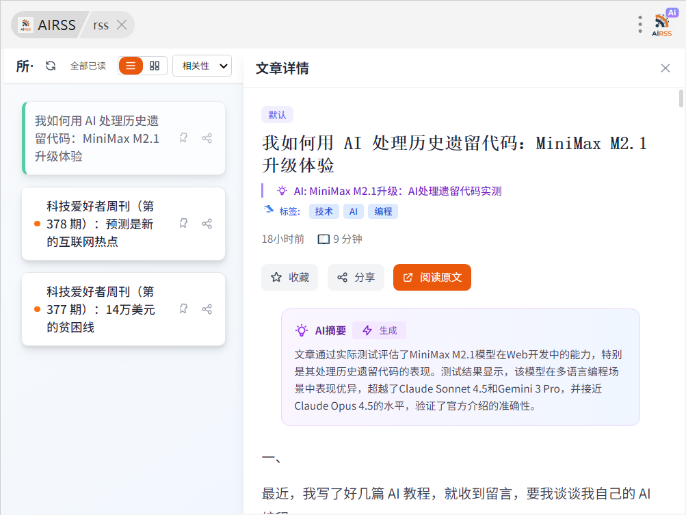Close the article detail panel
Screen dimensions: 686x515
coord(665,68)
